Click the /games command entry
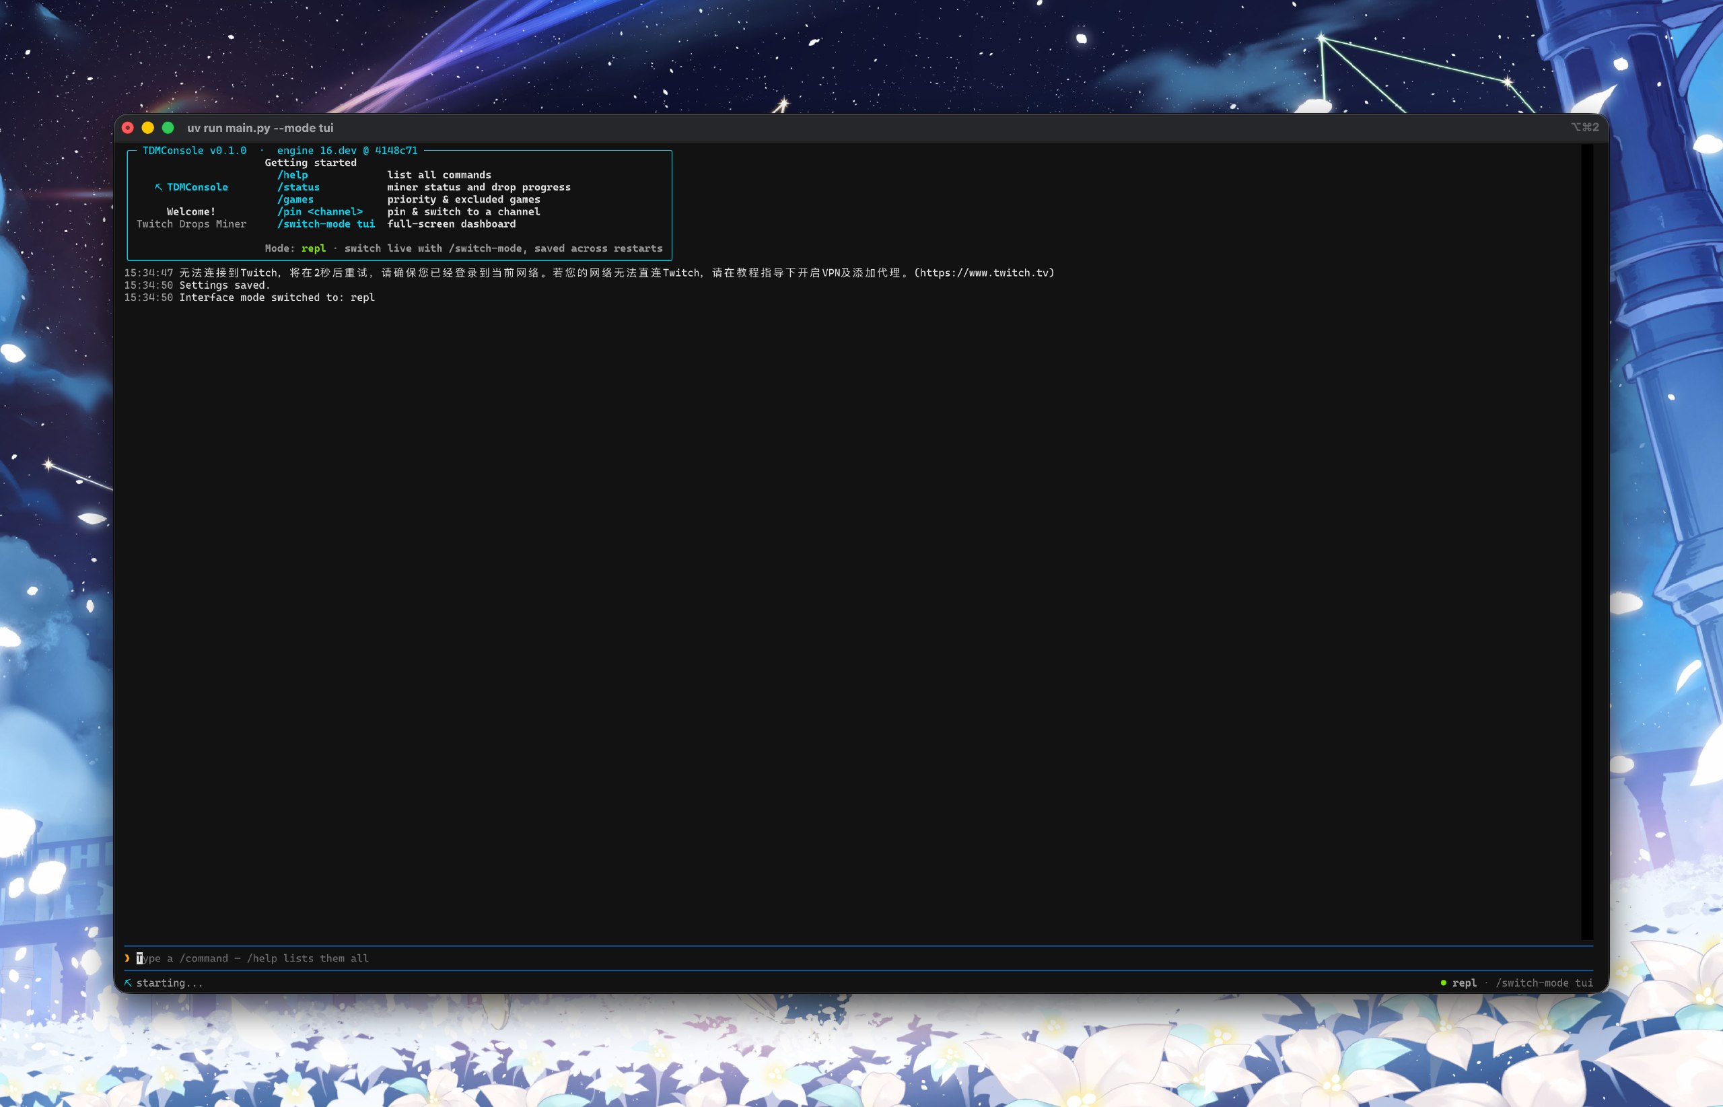Screen dimensions: 1723x1107 coord(295,199)
